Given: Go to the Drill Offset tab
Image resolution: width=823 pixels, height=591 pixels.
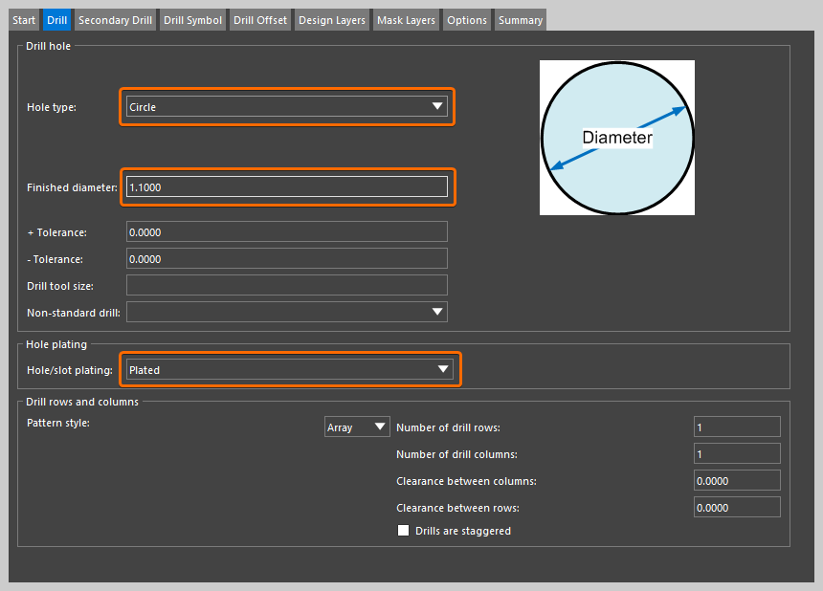Looking at the screenshot, I should pyautogui.click(x=259, y=20).
